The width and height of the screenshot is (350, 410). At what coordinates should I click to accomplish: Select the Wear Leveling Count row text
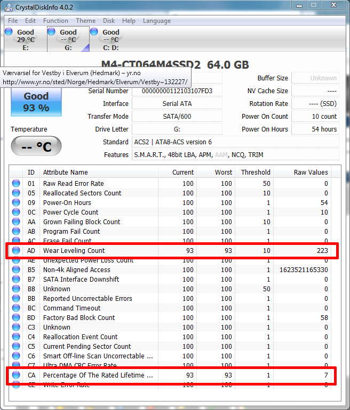(74, 250)
